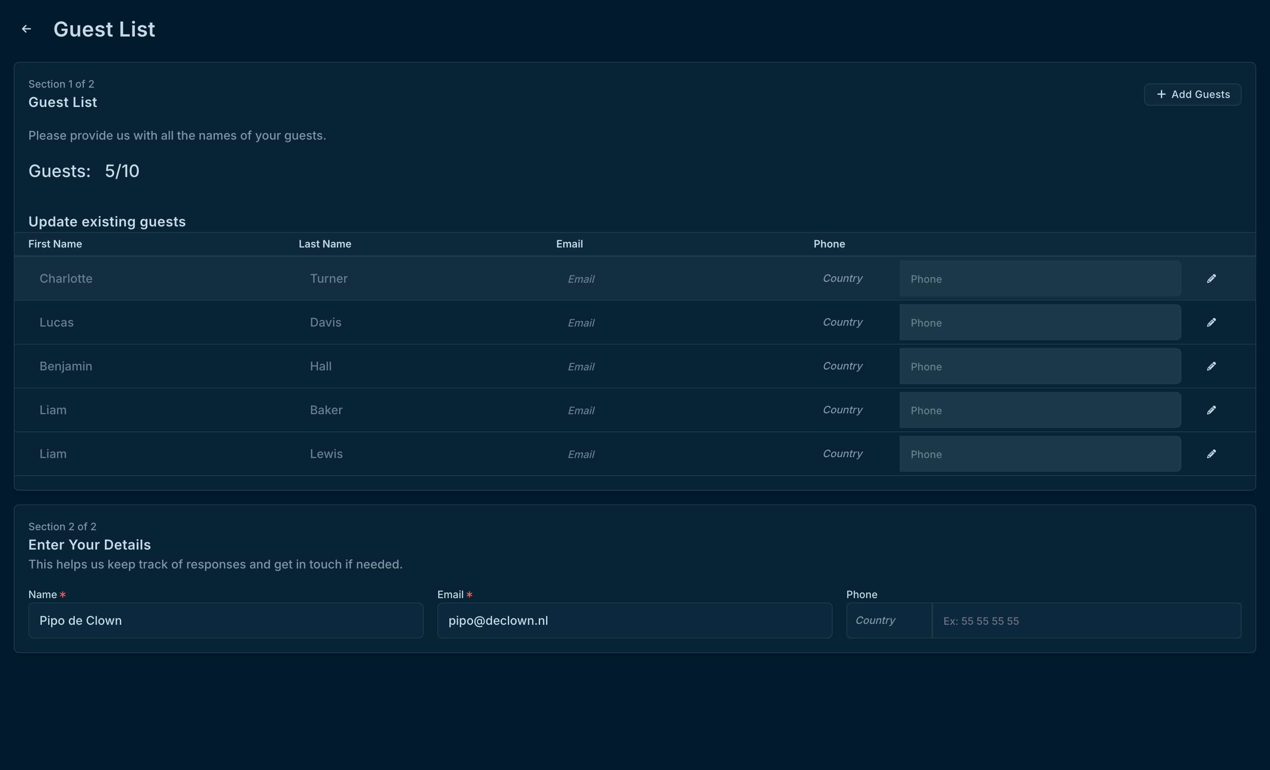1270x770 pixels.
Task: Click Phone field in Liam Lewis row
Action: coord(1040,454)
